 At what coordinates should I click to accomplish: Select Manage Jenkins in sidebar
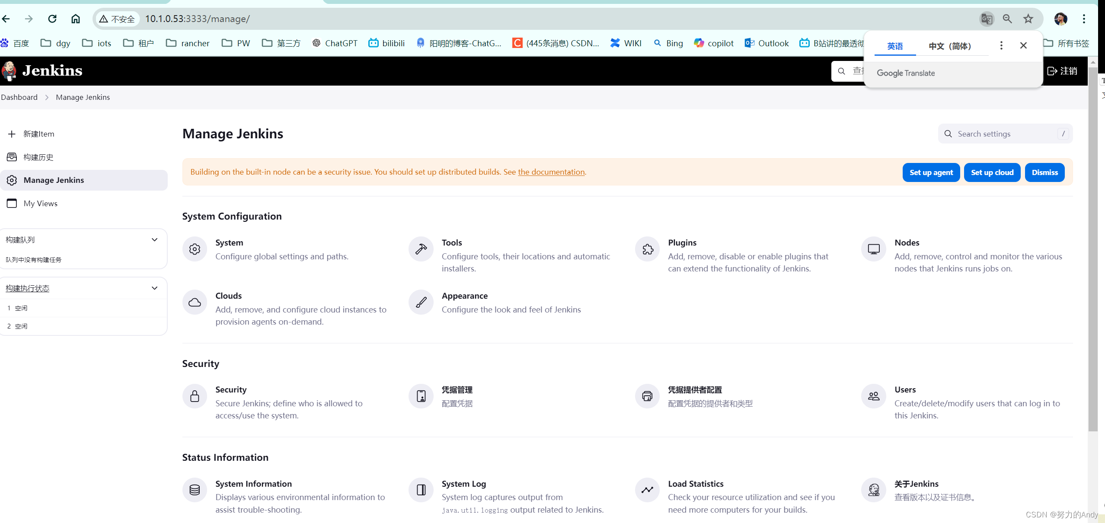(x=84, y=180)
